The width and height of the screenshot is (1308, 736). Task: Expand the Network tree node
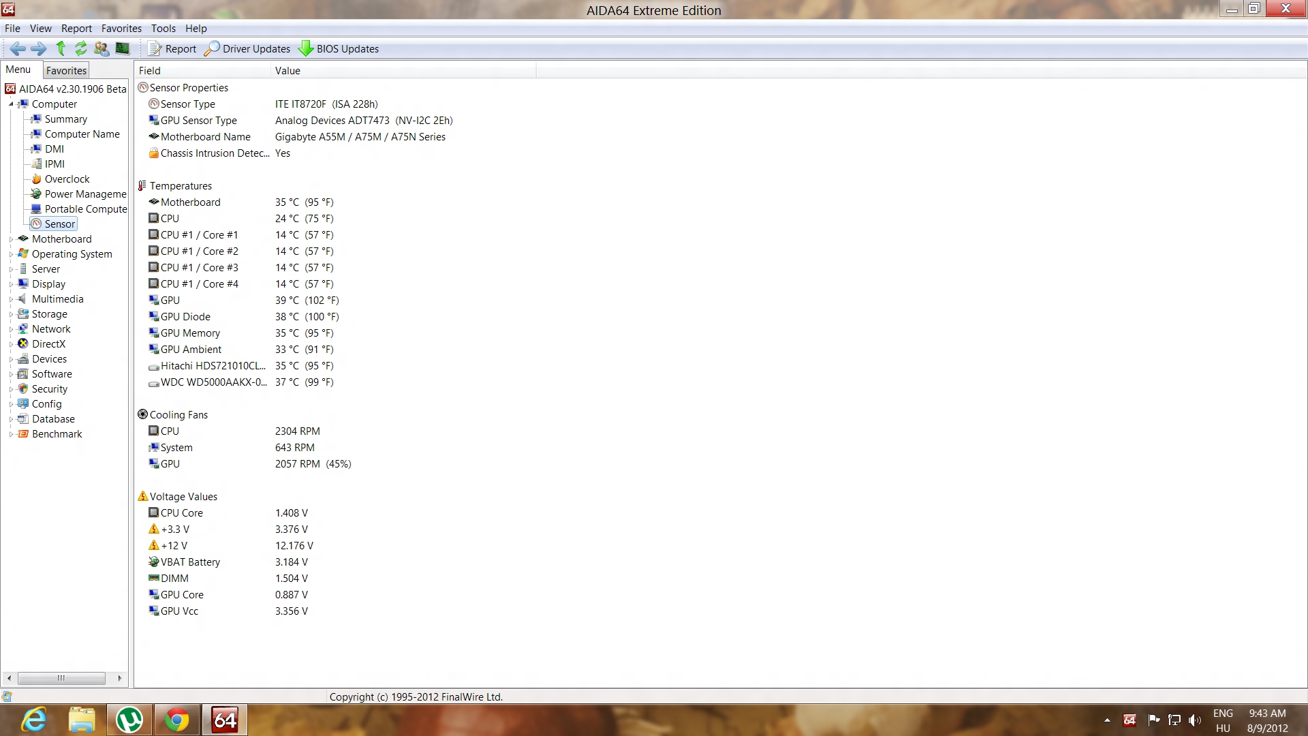(11, 329)
